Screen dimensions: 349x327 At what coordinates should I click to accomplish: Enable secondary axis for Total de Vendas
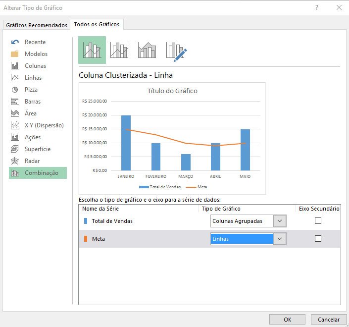(318, 221)
